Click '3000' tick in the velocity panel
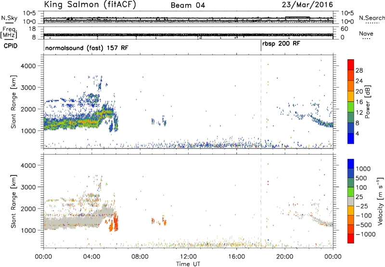385x267 pixels. coord(28,187)
